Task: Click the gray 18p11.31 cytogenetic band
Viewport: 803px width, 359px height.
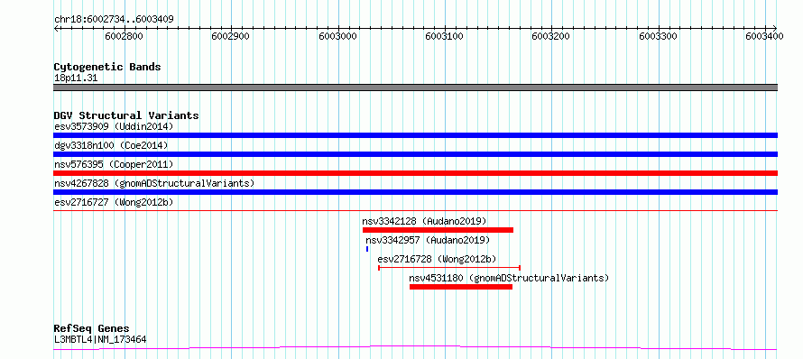Action: (415, 87)
